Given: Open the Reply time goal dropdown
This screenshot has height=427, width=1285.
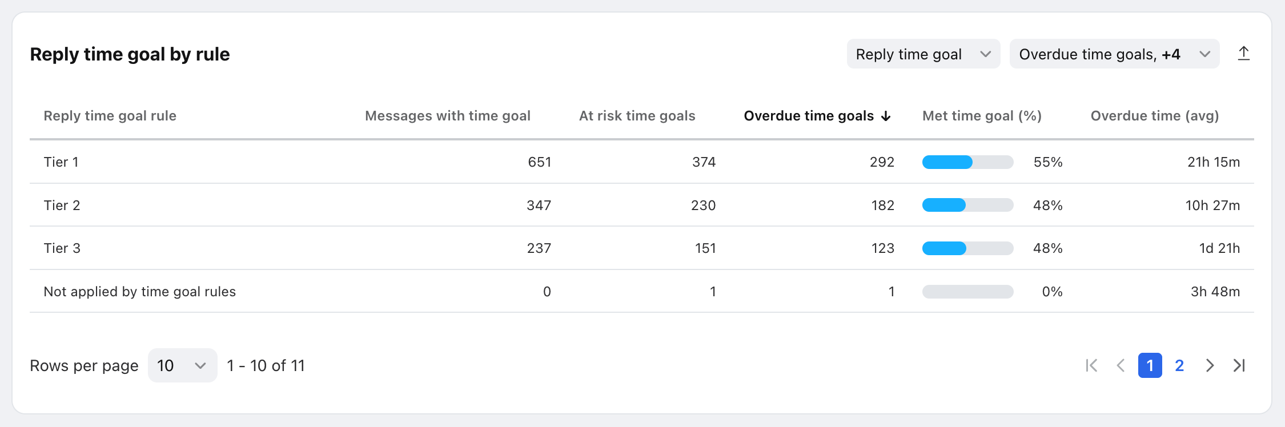Looking at the screenshot, I should pos(923,54).
